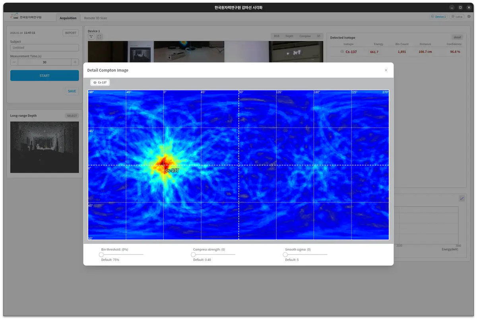Click the IMPORT button
The width and height of the screenshot is (477, 320).
click(71, 33)
